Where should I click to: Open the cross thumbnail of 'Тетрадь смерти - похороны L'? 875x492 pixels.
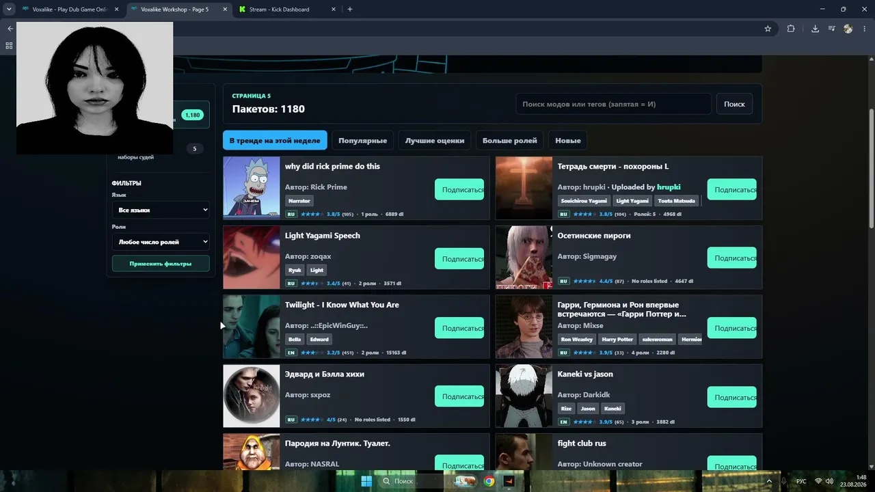tap(524, 188)
